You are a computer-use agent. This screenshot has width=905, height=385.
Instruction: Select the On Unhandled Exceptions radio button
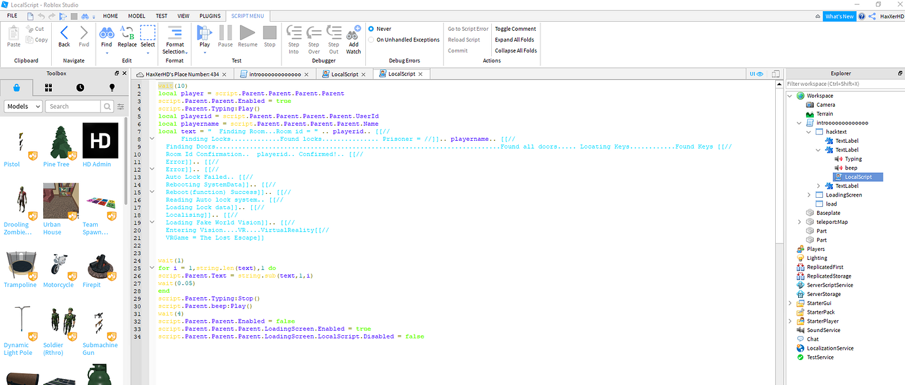pyautogui.click(x=372, y=39)
